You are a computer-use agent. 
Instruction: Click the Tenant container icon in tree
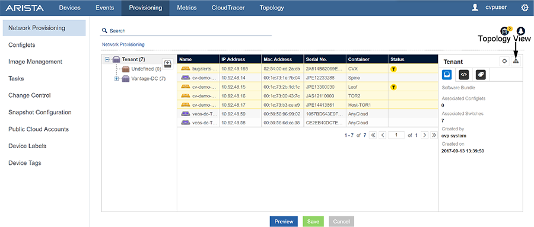tap(116, 59)
